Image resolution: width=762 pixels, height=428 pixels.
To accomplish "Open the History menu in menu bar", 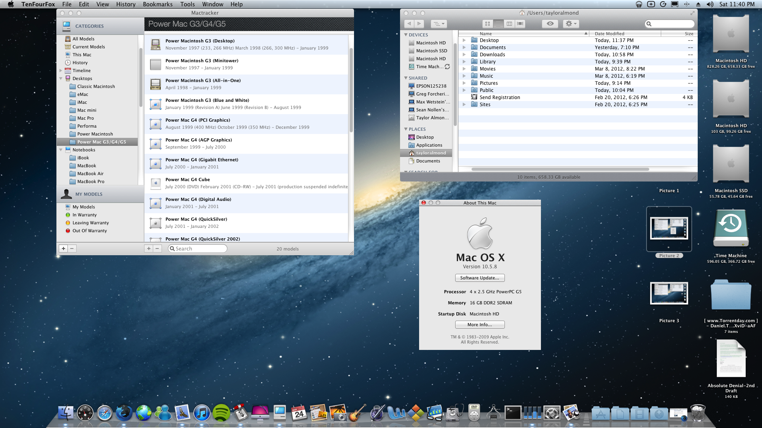I will pyautogui.click(x=125, y=4).
